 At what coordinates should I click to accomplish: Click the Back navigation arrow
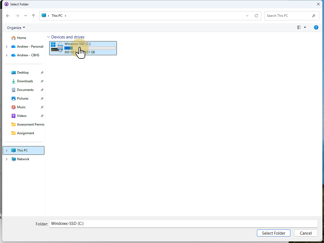point(8,16)
